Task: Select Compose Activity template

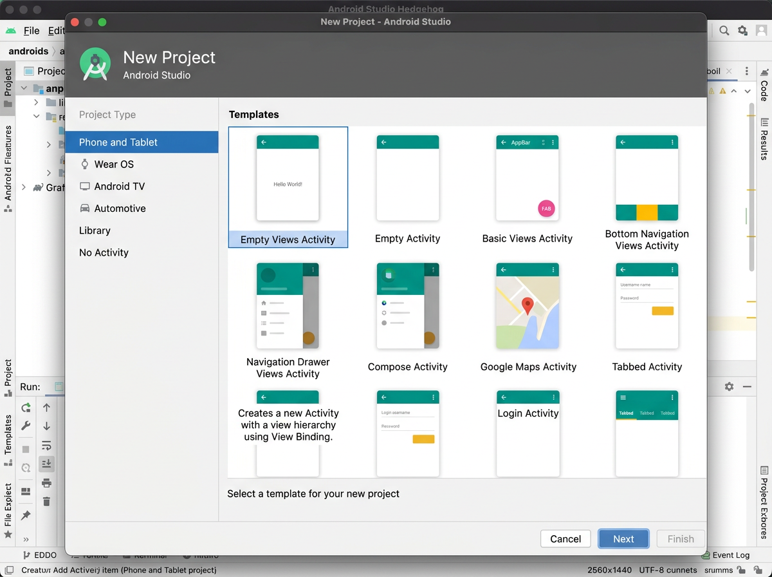Action: tap(408, 316)
